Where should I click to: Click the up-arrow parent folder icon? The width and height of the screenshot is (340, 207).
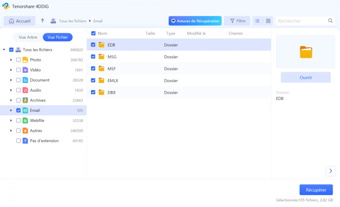(x=43, y=21)
